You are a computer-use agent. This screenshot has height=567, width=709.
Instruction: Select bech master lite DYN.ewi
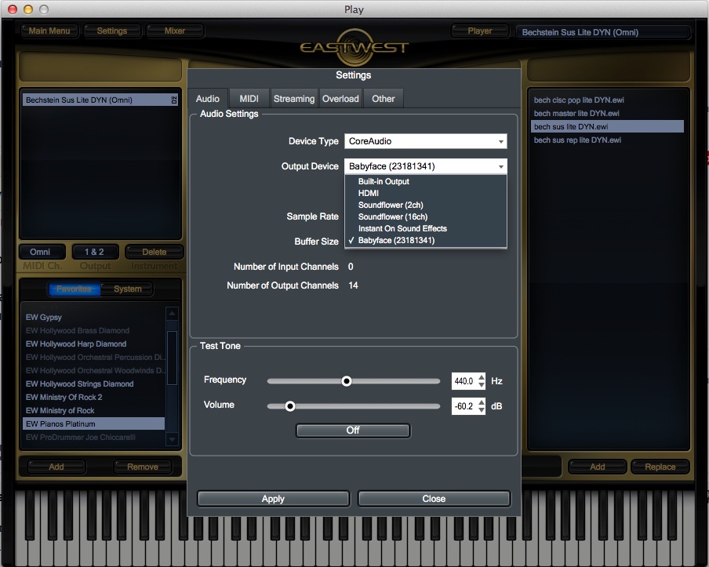coord(607,113)
